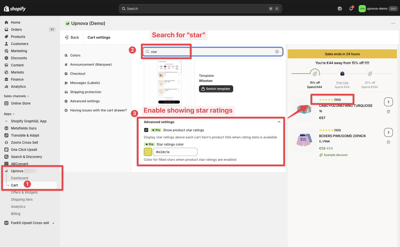Click the Search & Discovery app icon
The height and width of the screenshot is (247, 400).
(x=6, y=157)
